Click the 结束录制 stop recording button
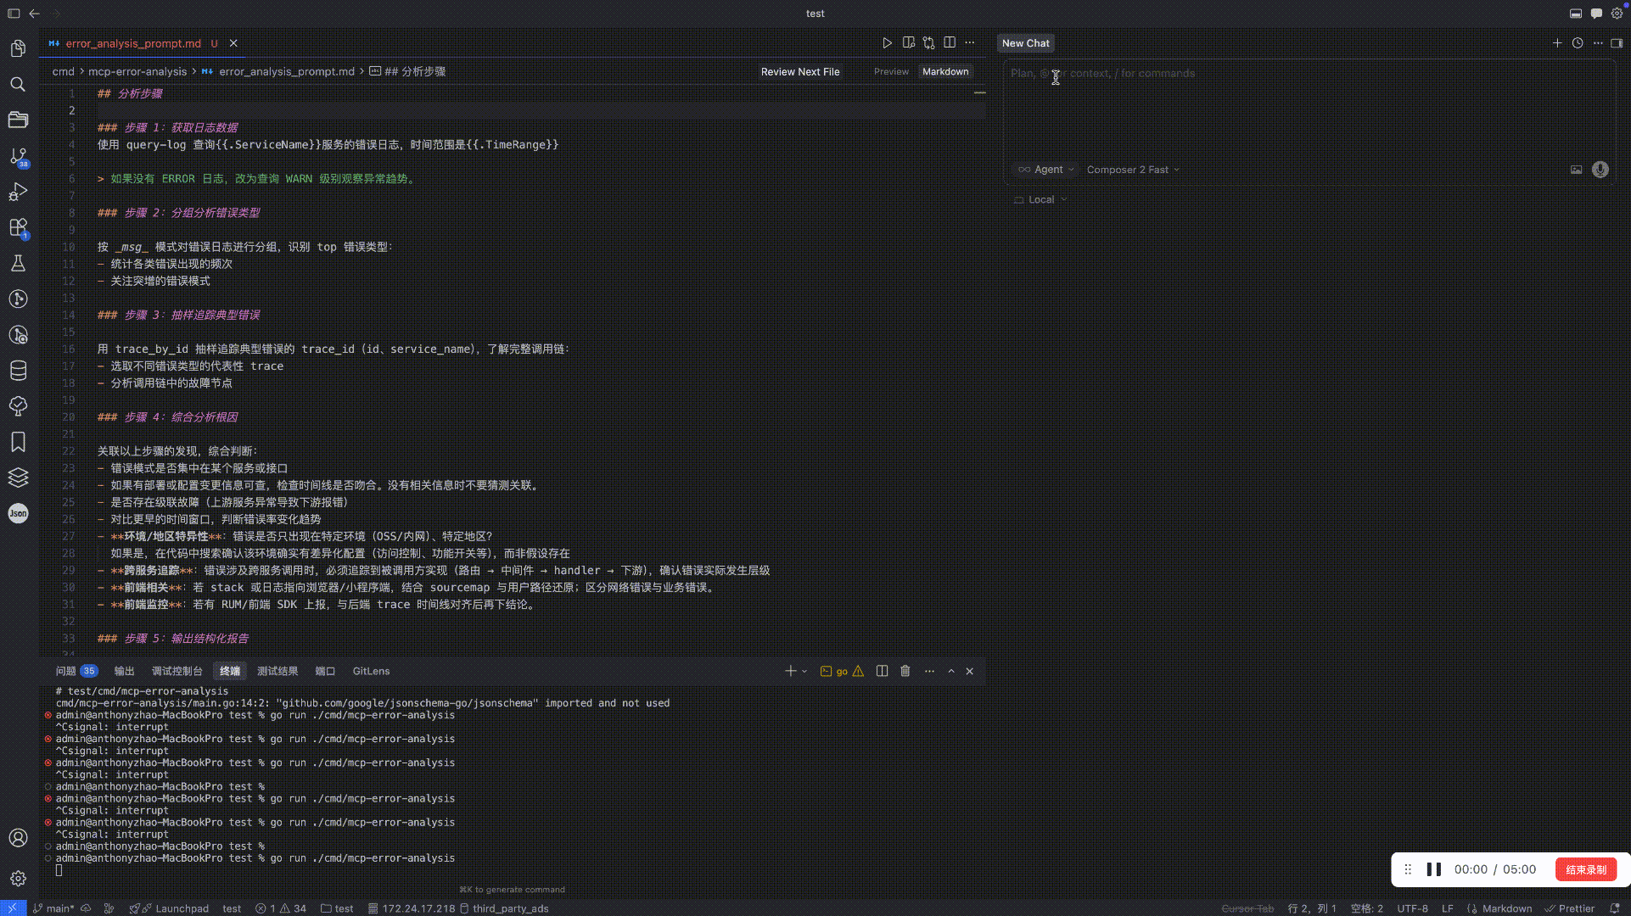 [x=1586, y=869]
